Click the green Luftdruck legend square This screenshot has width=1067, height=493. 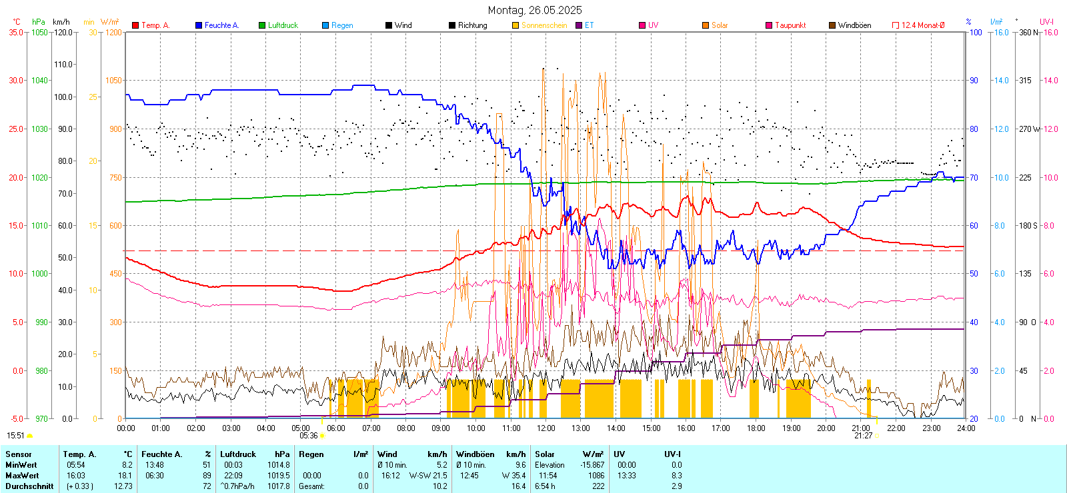click(262, 25)
